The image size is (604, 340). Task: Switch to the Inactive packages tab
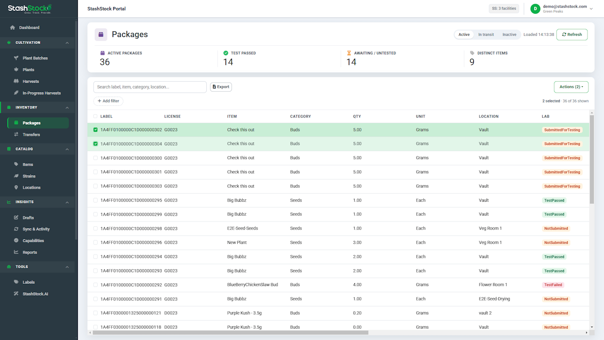point(509,34)
